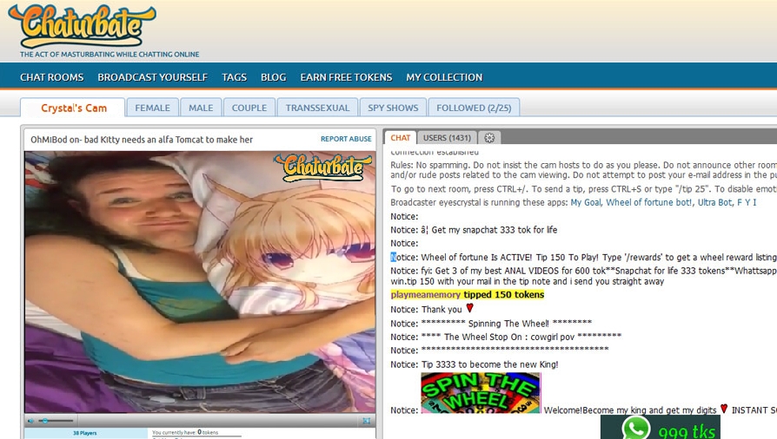Image resolution: width=777 pixels, height=439 pixels.
Task: Open MY COLLECTION
Action: pos(444,77)
